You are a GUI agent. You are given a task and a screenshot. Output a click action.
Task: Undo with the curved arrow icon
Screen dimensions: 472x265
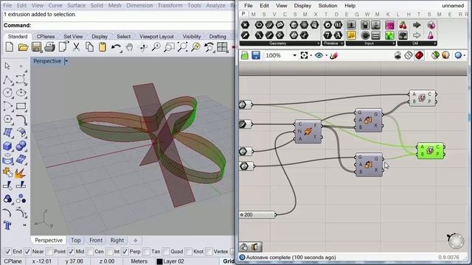coord(117,47)
